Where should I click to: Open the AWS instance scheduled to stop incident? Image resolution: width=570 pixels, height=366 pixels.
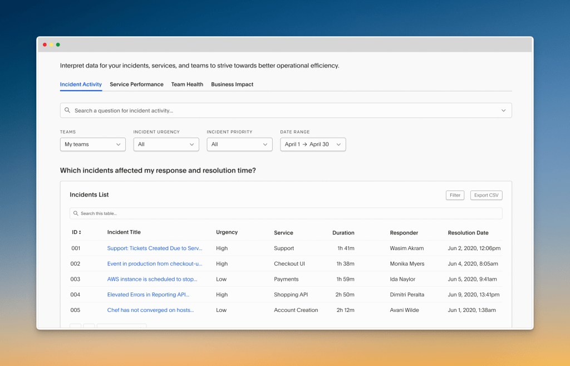[151, 279]
